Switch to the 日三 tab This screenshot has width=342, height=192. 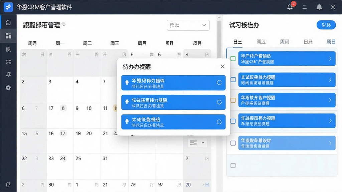[237, 42]
